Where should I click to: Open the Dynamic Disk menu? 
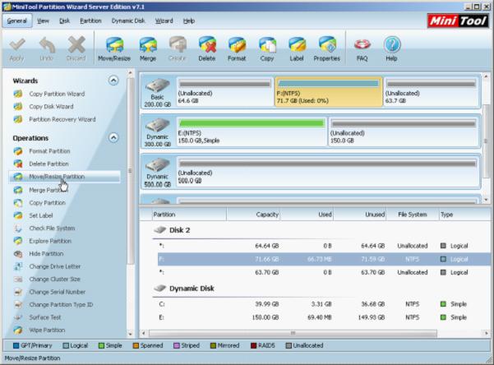pos(128,21)
